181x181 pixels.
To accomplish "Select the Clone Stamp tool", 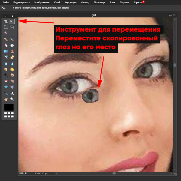I will [x=12, y=51].
